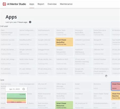Click the history clock icon next to Apr 21, 2023
120x109 pixels.
pos(24,89)
